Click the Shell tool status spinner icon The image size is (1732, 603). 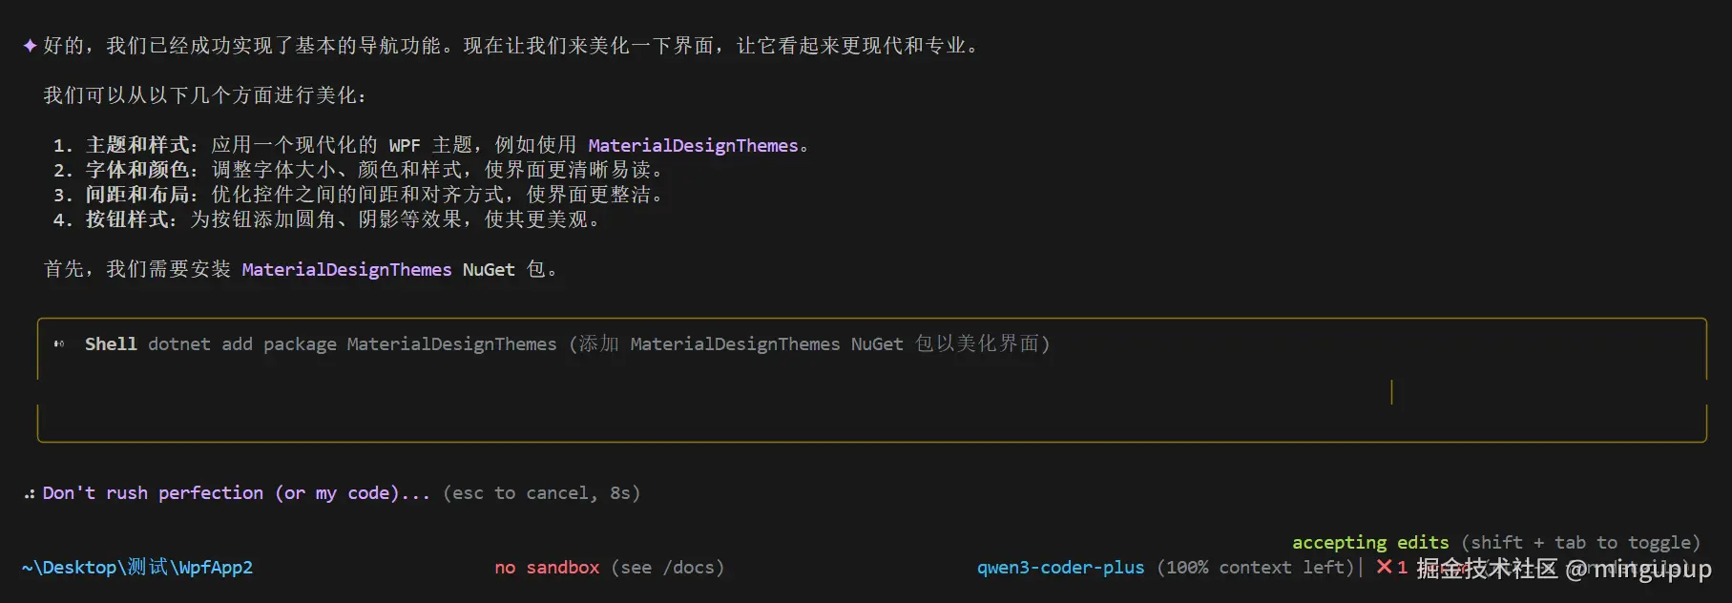[x=59, y=344]
